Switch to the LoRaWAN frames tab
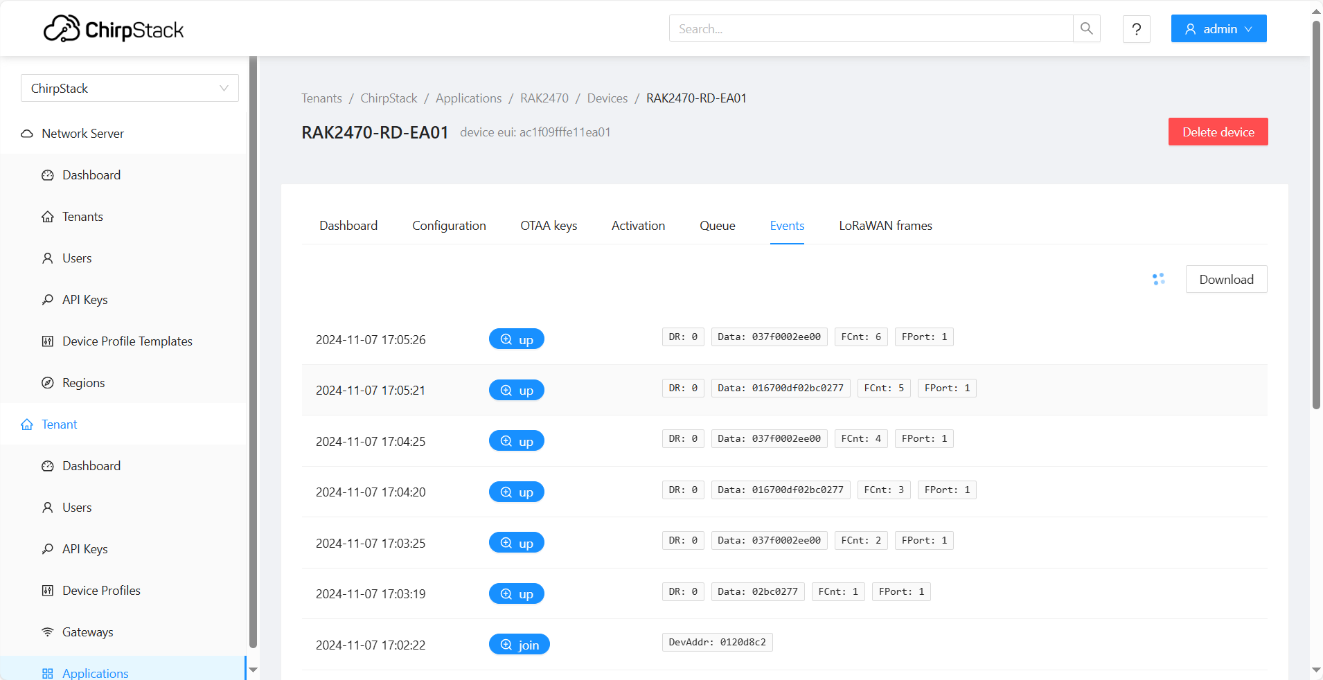This screenshot has width=1323, height=680. point(885,225)
